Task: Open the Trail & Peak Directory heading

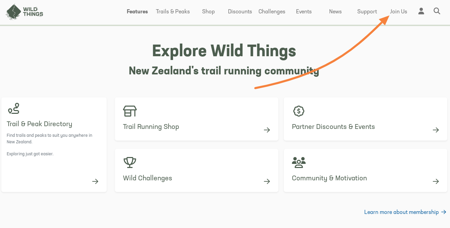Action: coord(40,124)
